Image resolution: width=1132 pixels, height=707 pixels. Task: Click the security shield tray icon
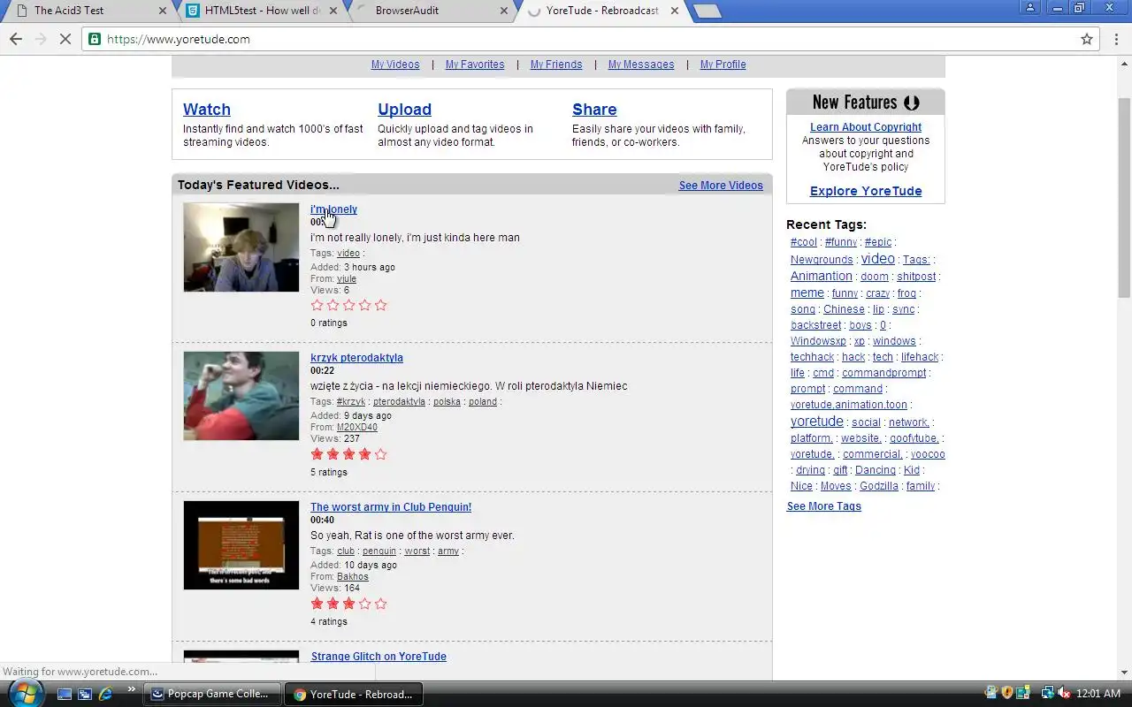(1006, 694)
